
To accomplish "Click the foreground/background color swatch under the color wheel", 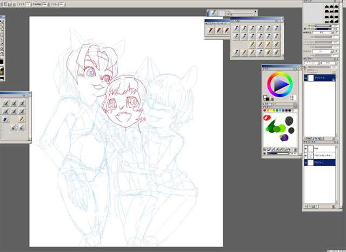I will coord(267,98).
